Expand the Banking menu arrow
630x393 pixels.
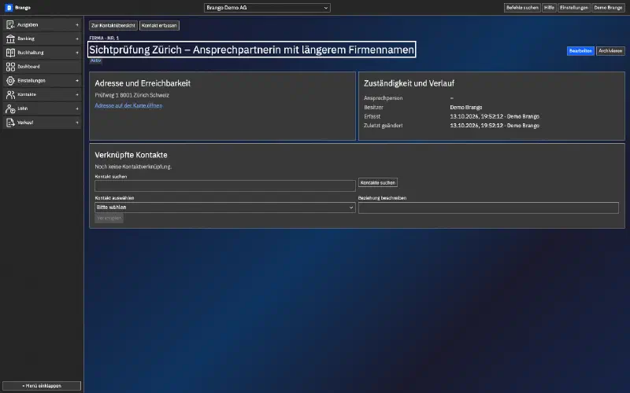click(77, 39)
